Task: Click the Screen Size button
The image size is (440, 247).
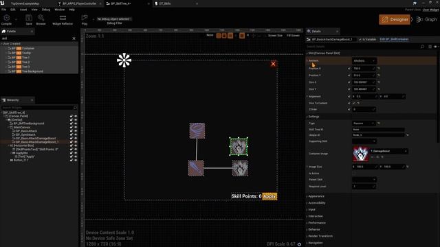Action: [275, 36]
